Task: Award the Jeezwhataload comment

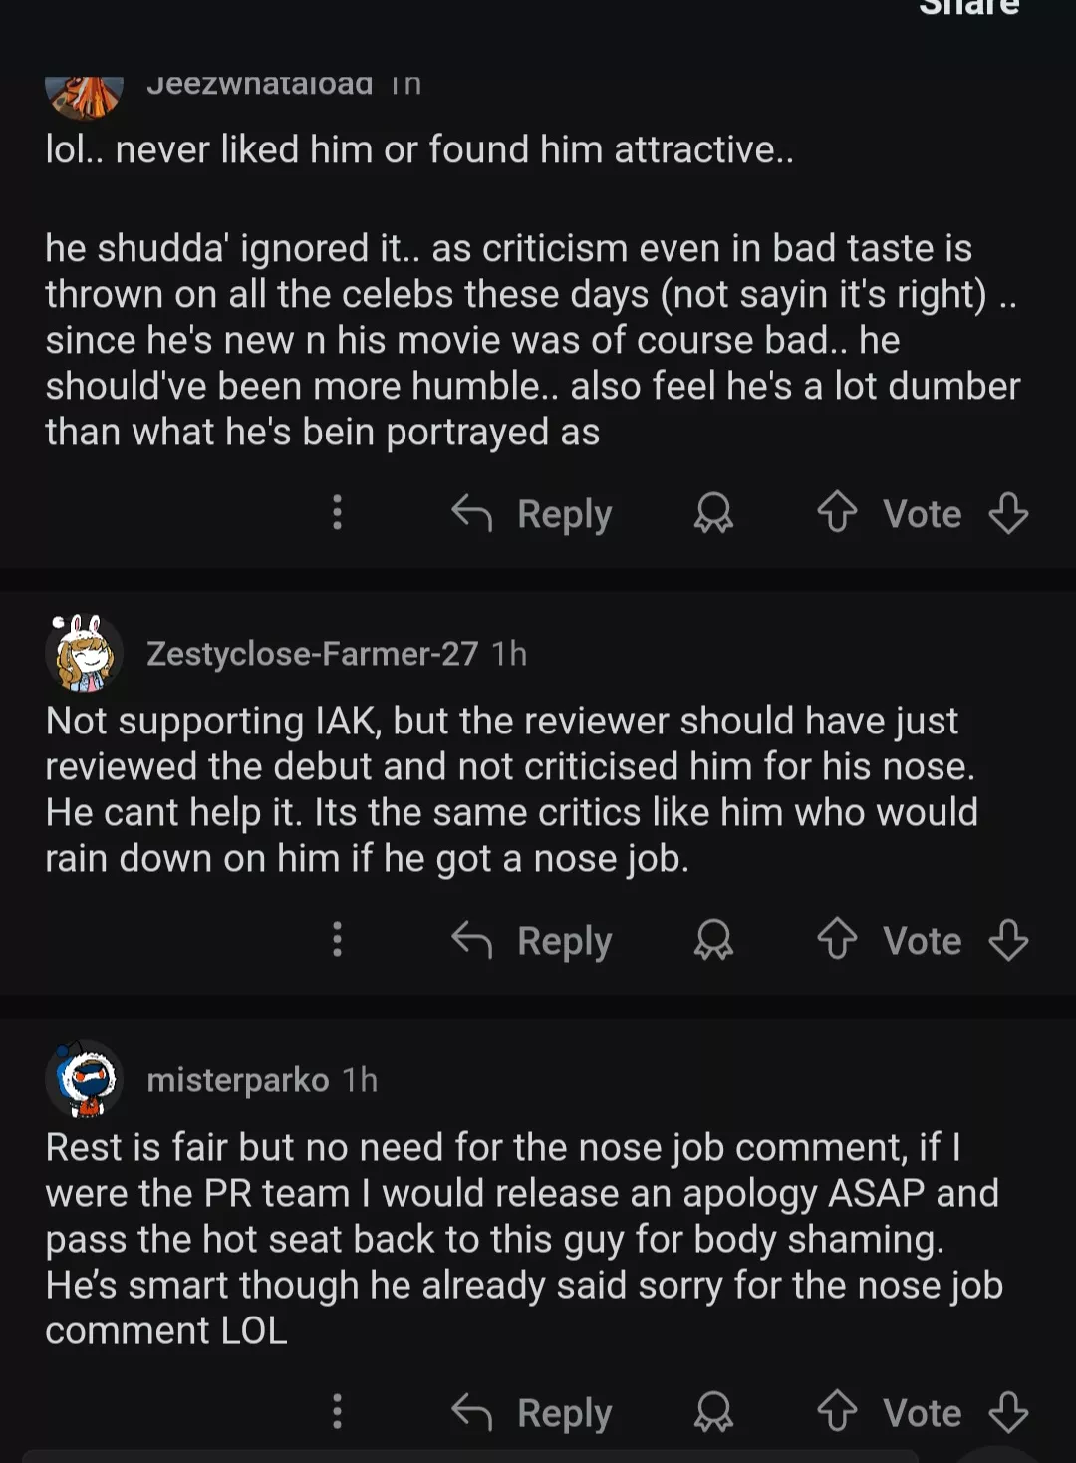Action: [713, 513]
